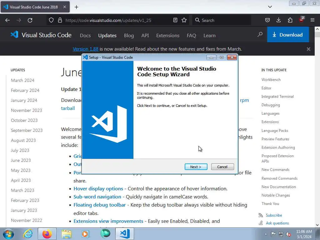
Task: Open the tarball download link
Action: coord(68,108)
